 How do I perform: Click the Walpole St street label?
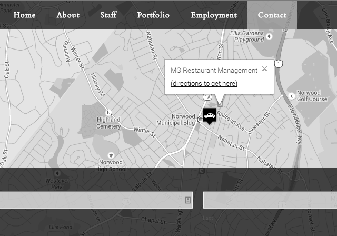pos(142,182)
